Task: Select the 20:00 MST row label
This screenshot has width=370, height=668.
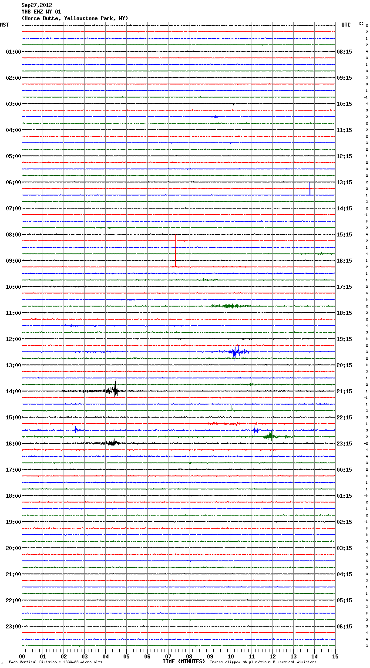Action: 13,548
